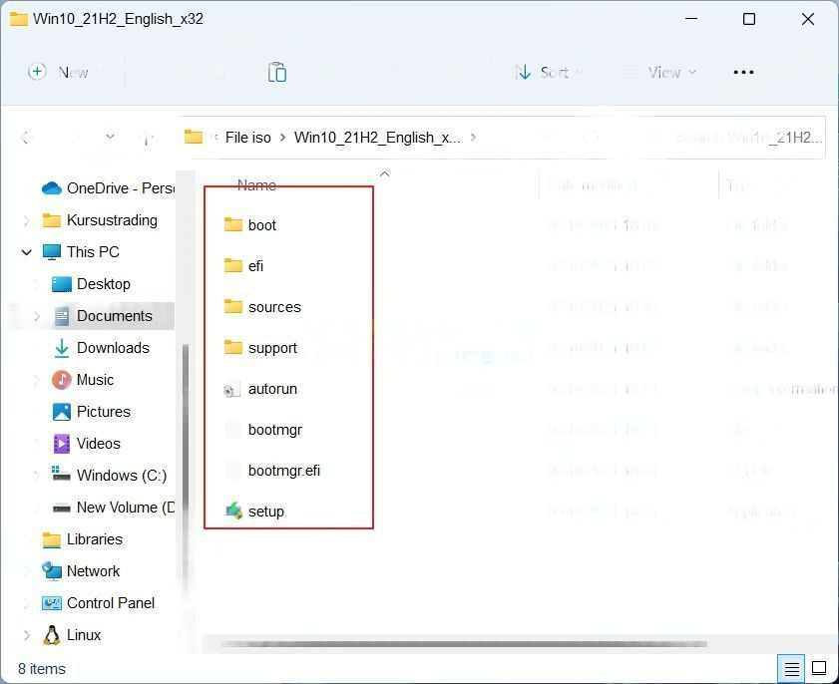Viewport: 839px width, 684px height.
Task: Open Downloads in the navigation pane
Action: [101, 348]
